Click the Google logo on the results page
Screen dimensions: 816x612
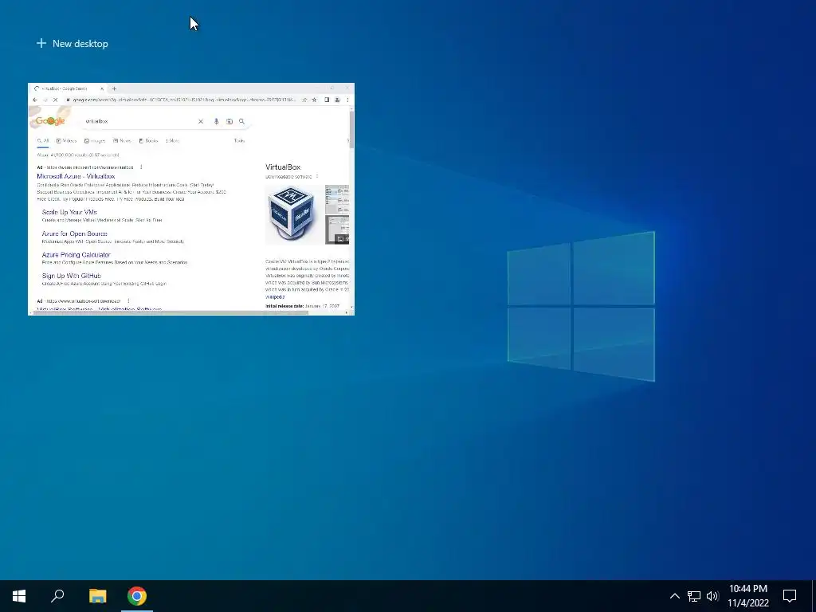tap(50, 121)
